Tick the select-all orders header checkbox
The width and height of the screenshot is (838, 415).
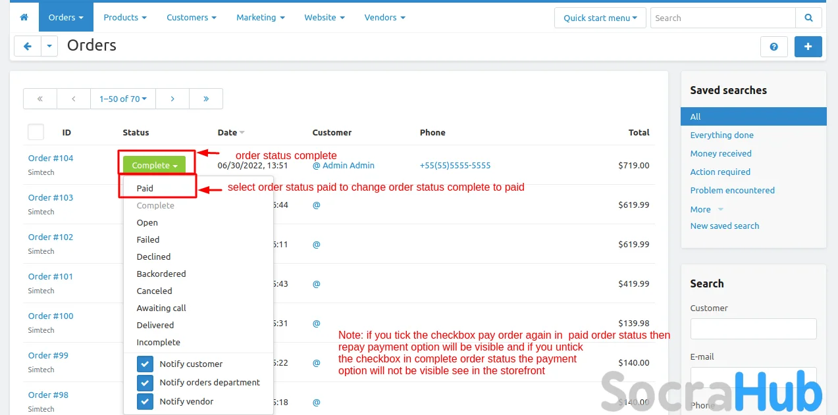click(36, 132)
